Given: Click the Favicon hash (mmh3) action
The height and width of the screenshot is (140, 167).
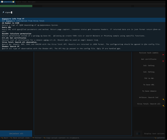Looking at the screenshot, I should click(149, 53).
